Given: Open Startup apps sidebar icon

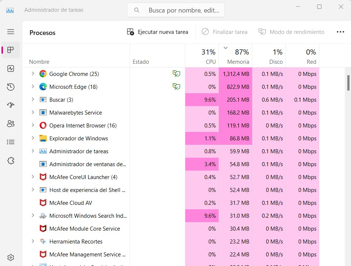Looking at the screenshot, I should click(x=11, y=105).
